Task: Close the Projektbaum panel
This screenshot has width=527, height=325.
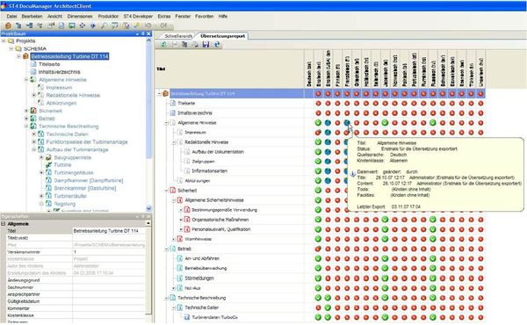Action: coord(148,33)
